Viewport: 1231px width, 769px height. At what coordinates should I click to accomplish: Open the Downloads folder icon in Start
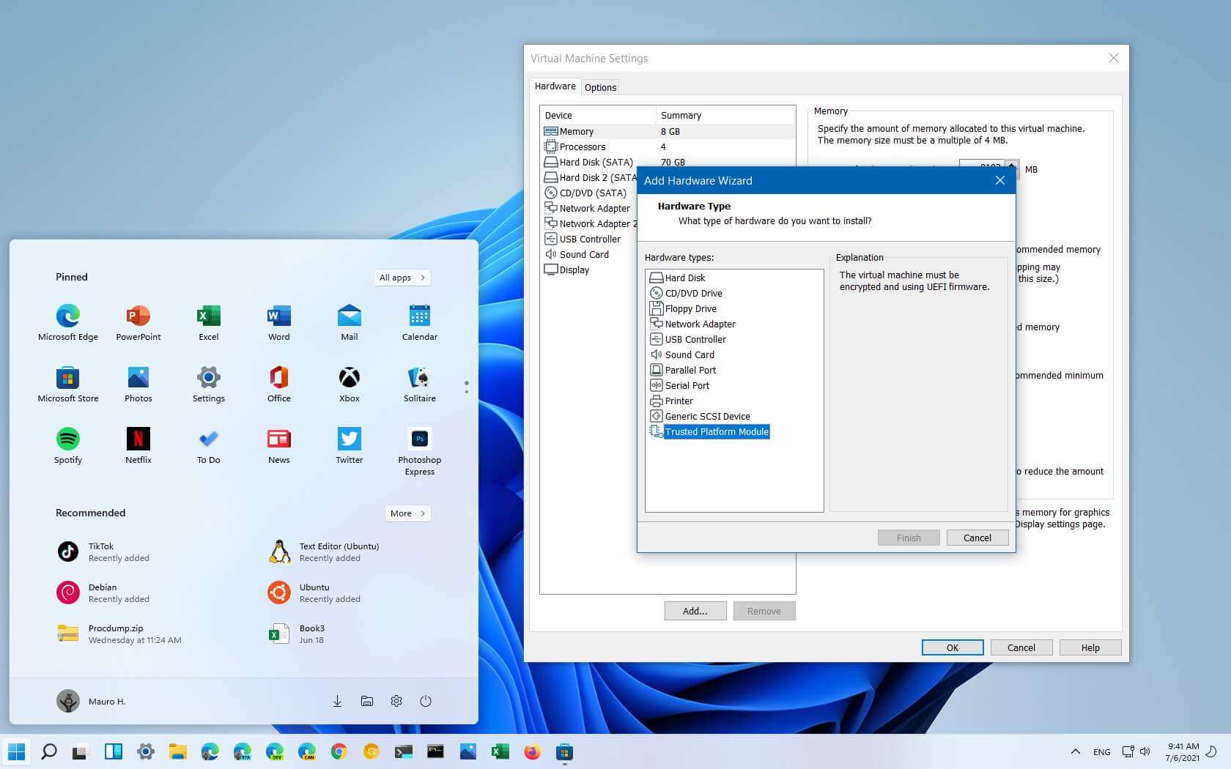pyautogui.click(x=337, y=701)
